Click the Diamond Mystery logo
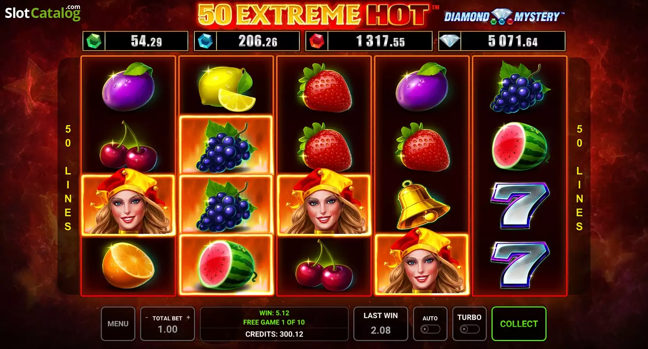This screenshot has width=648, height=349. (504, 16)
